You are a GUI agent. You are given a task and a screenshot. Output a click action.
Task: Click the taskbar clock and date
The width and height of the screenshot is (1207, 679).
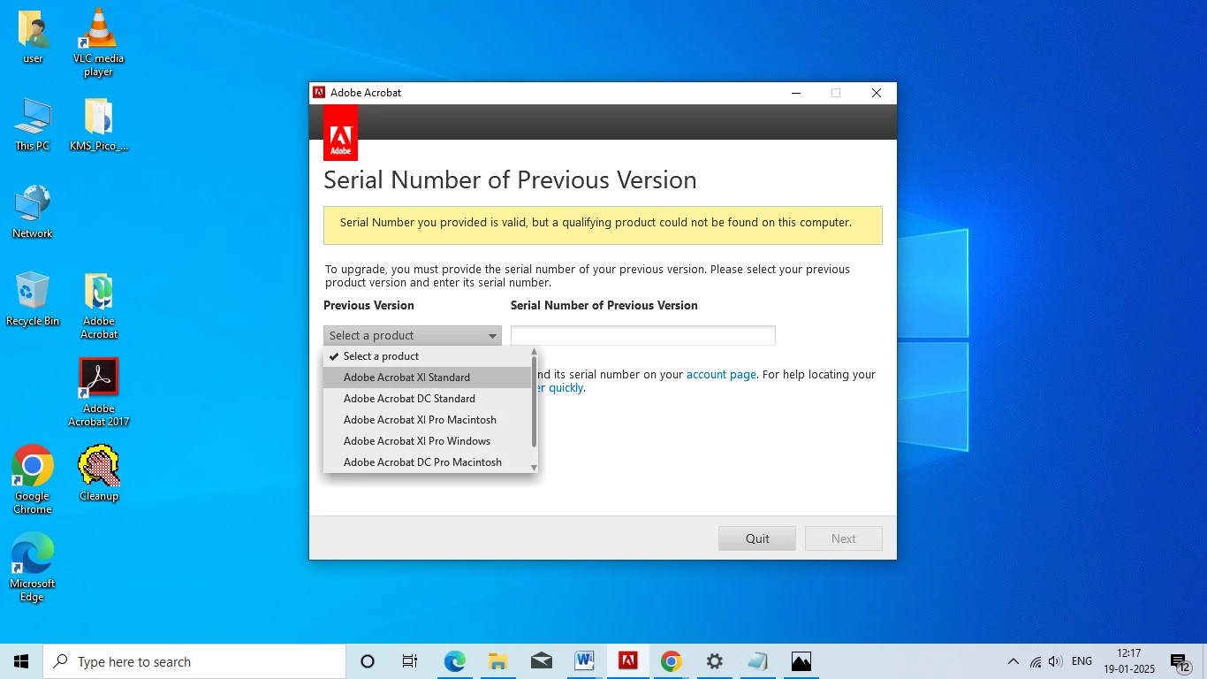(1128, 661)
